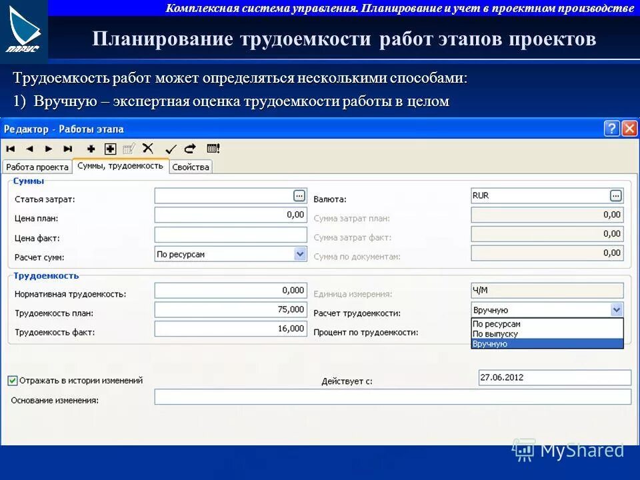Image resolution: width=640 pixels, height=480 pixels.
Task: Navigate to the first record
Action: [x=12, y=147]
